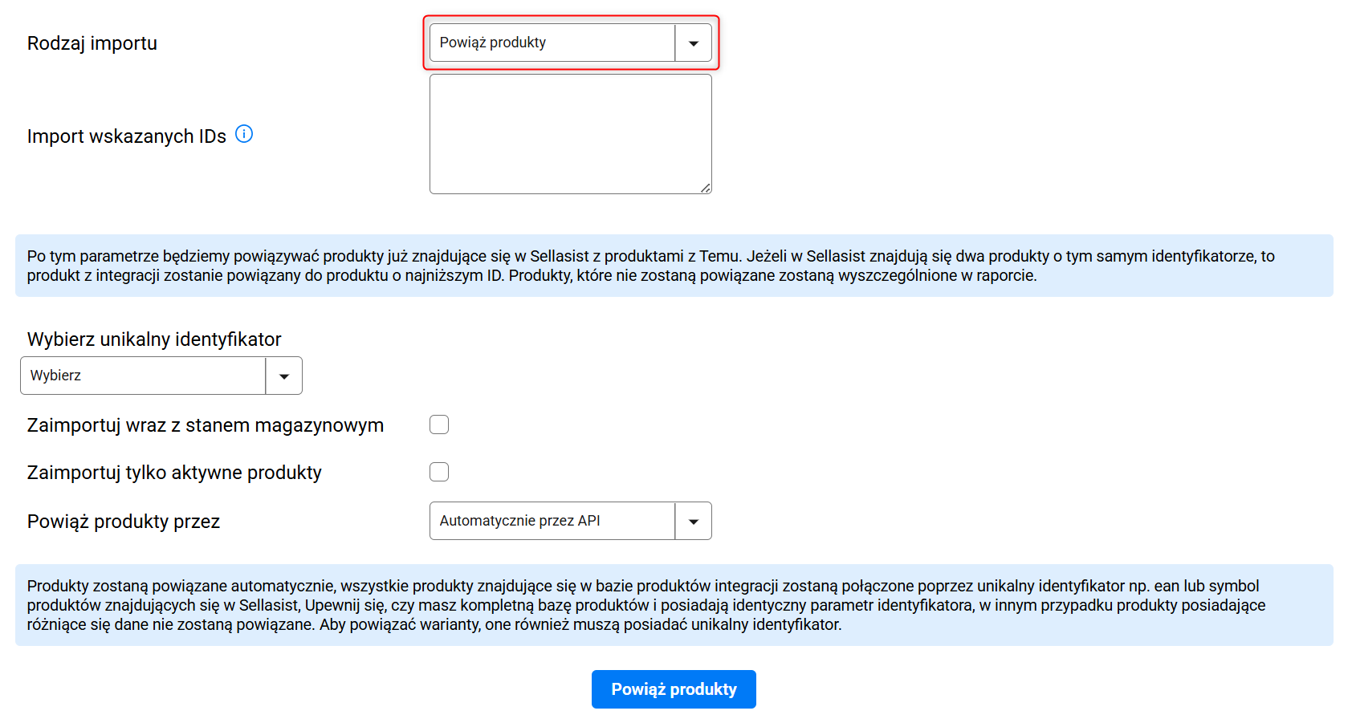Click the Rodzaj importu label
1352x723 pixels.
92,43
